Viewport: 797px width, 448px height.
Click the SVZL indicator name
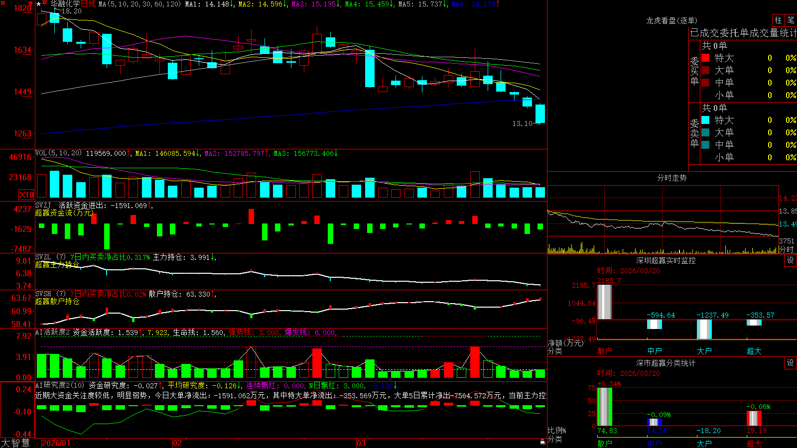click(43, 257)
